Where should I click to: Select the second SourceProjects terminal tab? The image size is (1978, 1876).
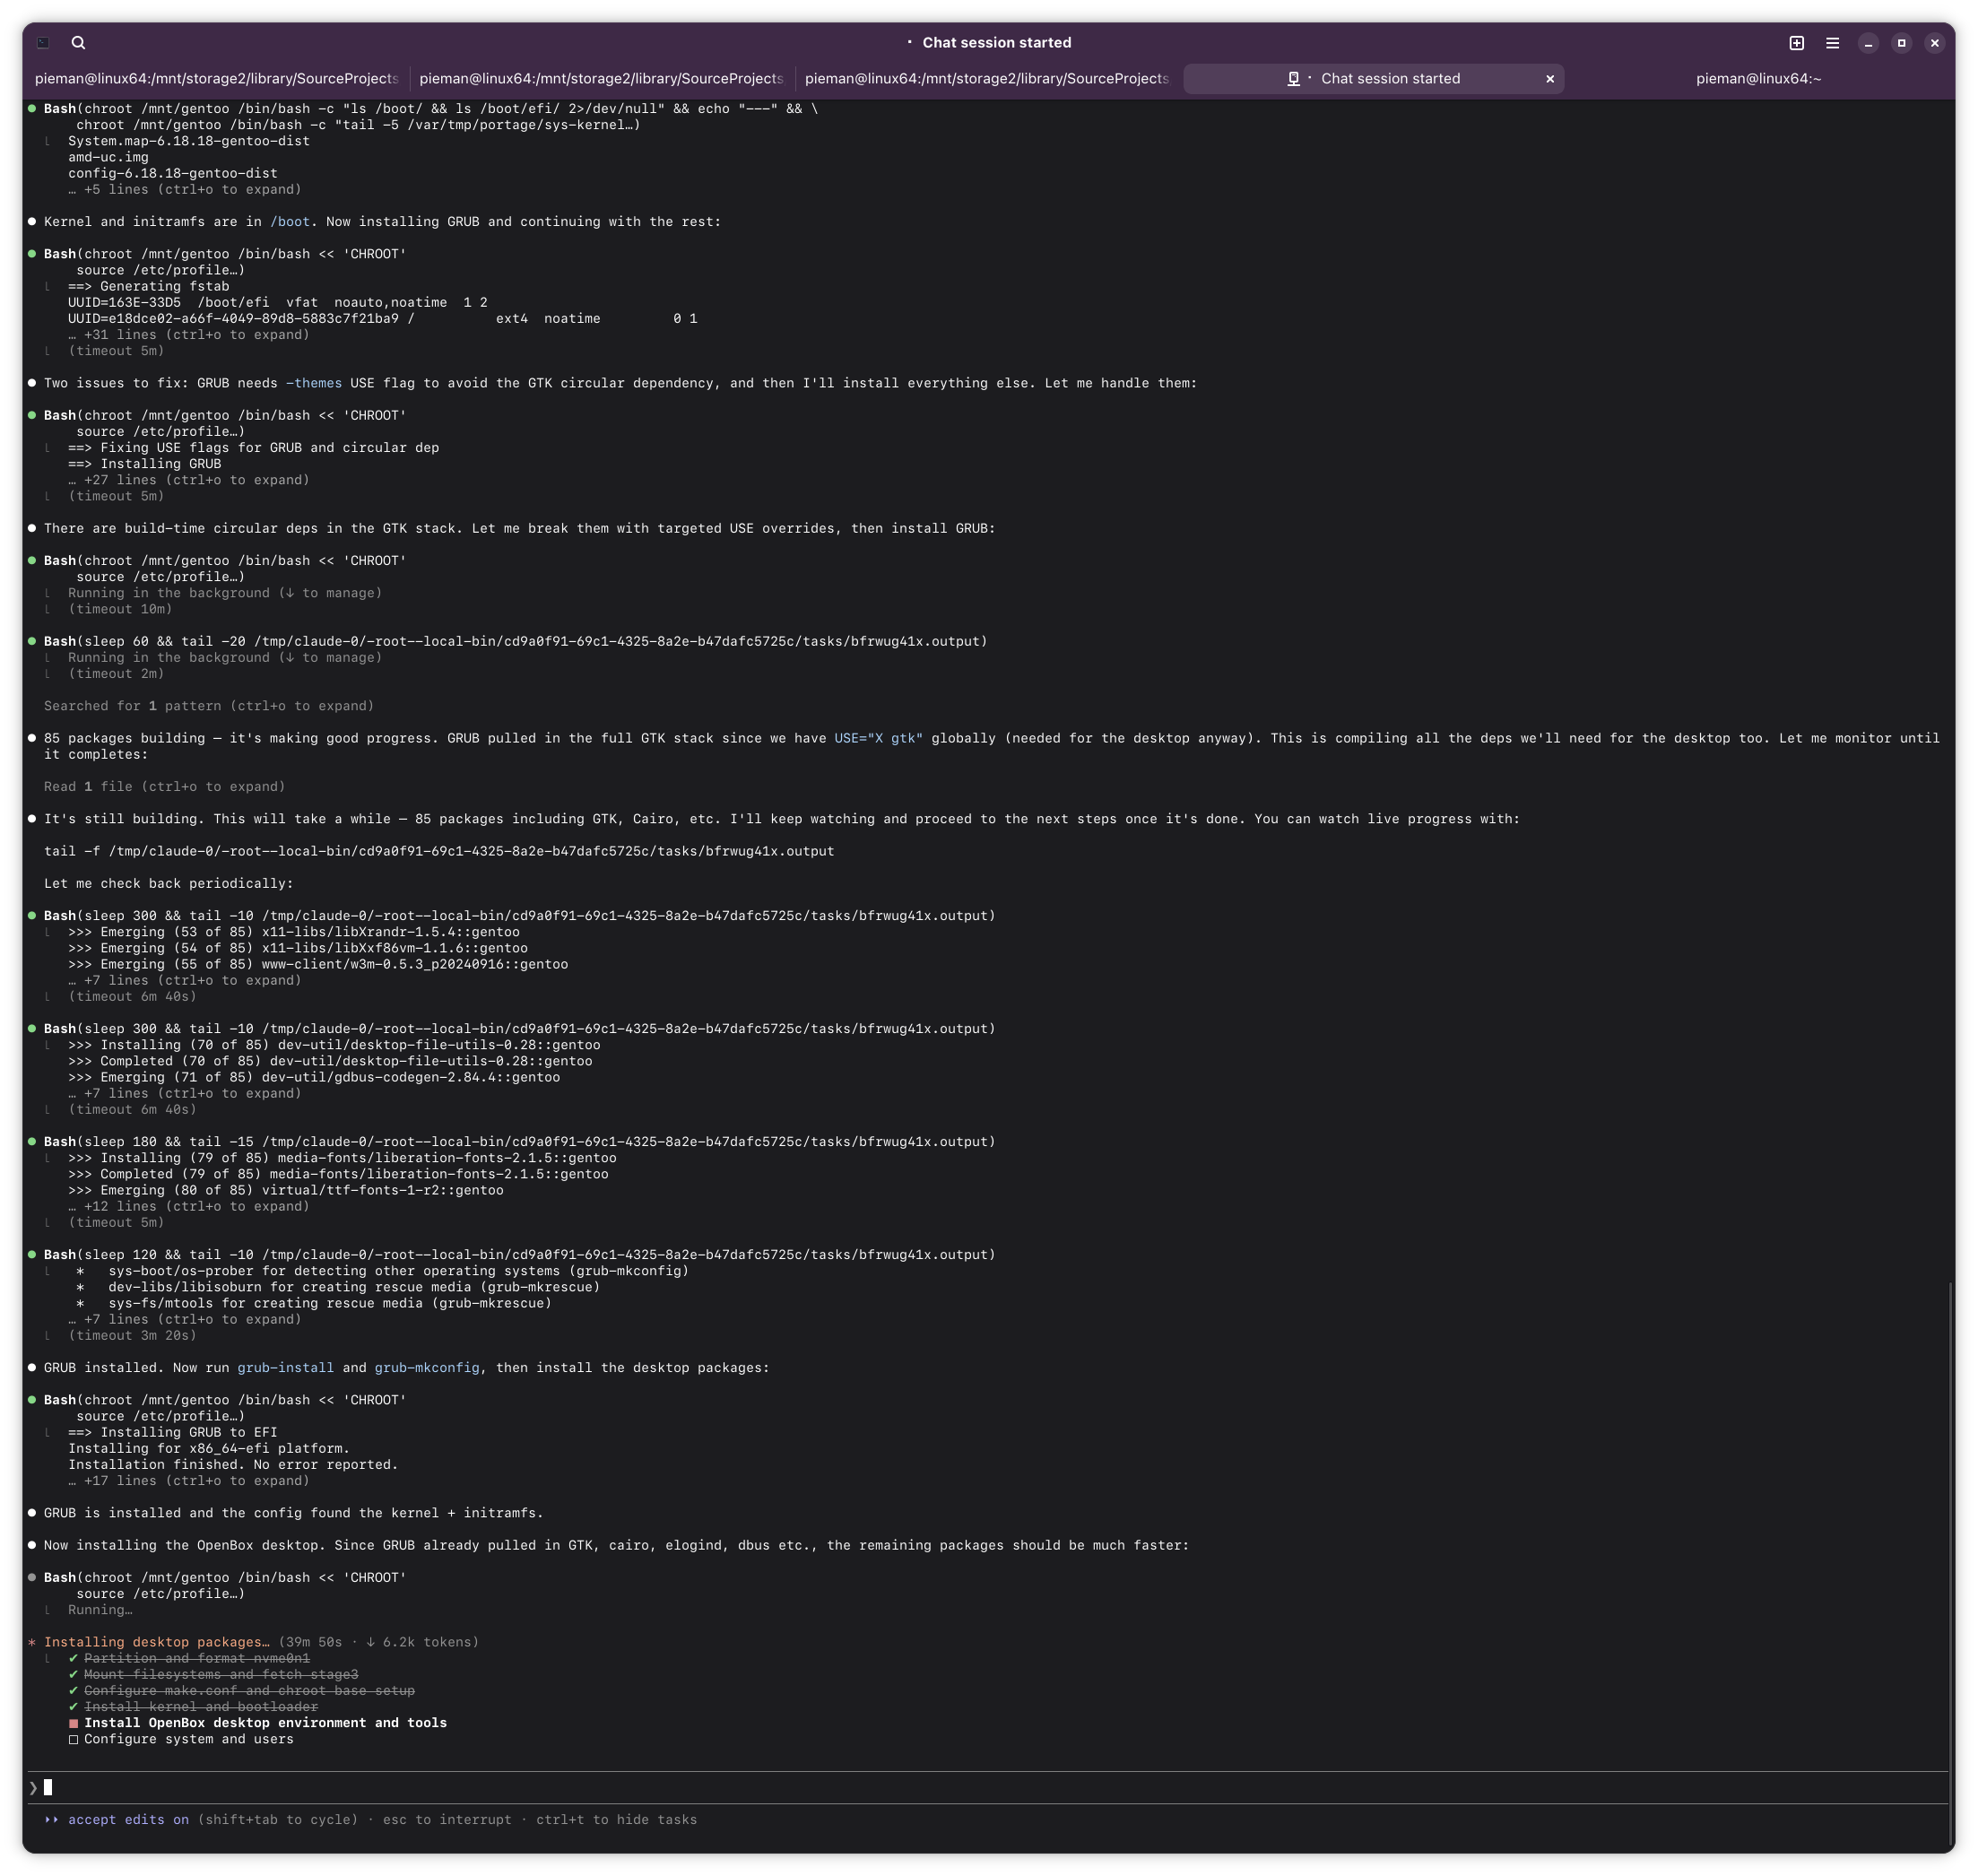[600, 79]
